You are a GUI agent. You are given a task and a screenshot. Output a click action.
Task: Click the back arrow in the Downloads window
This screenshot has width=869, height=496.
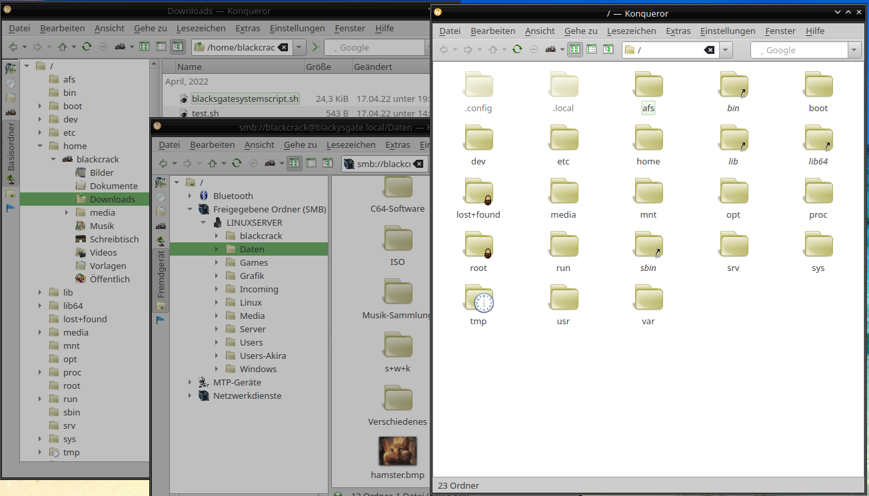(13, 47)
